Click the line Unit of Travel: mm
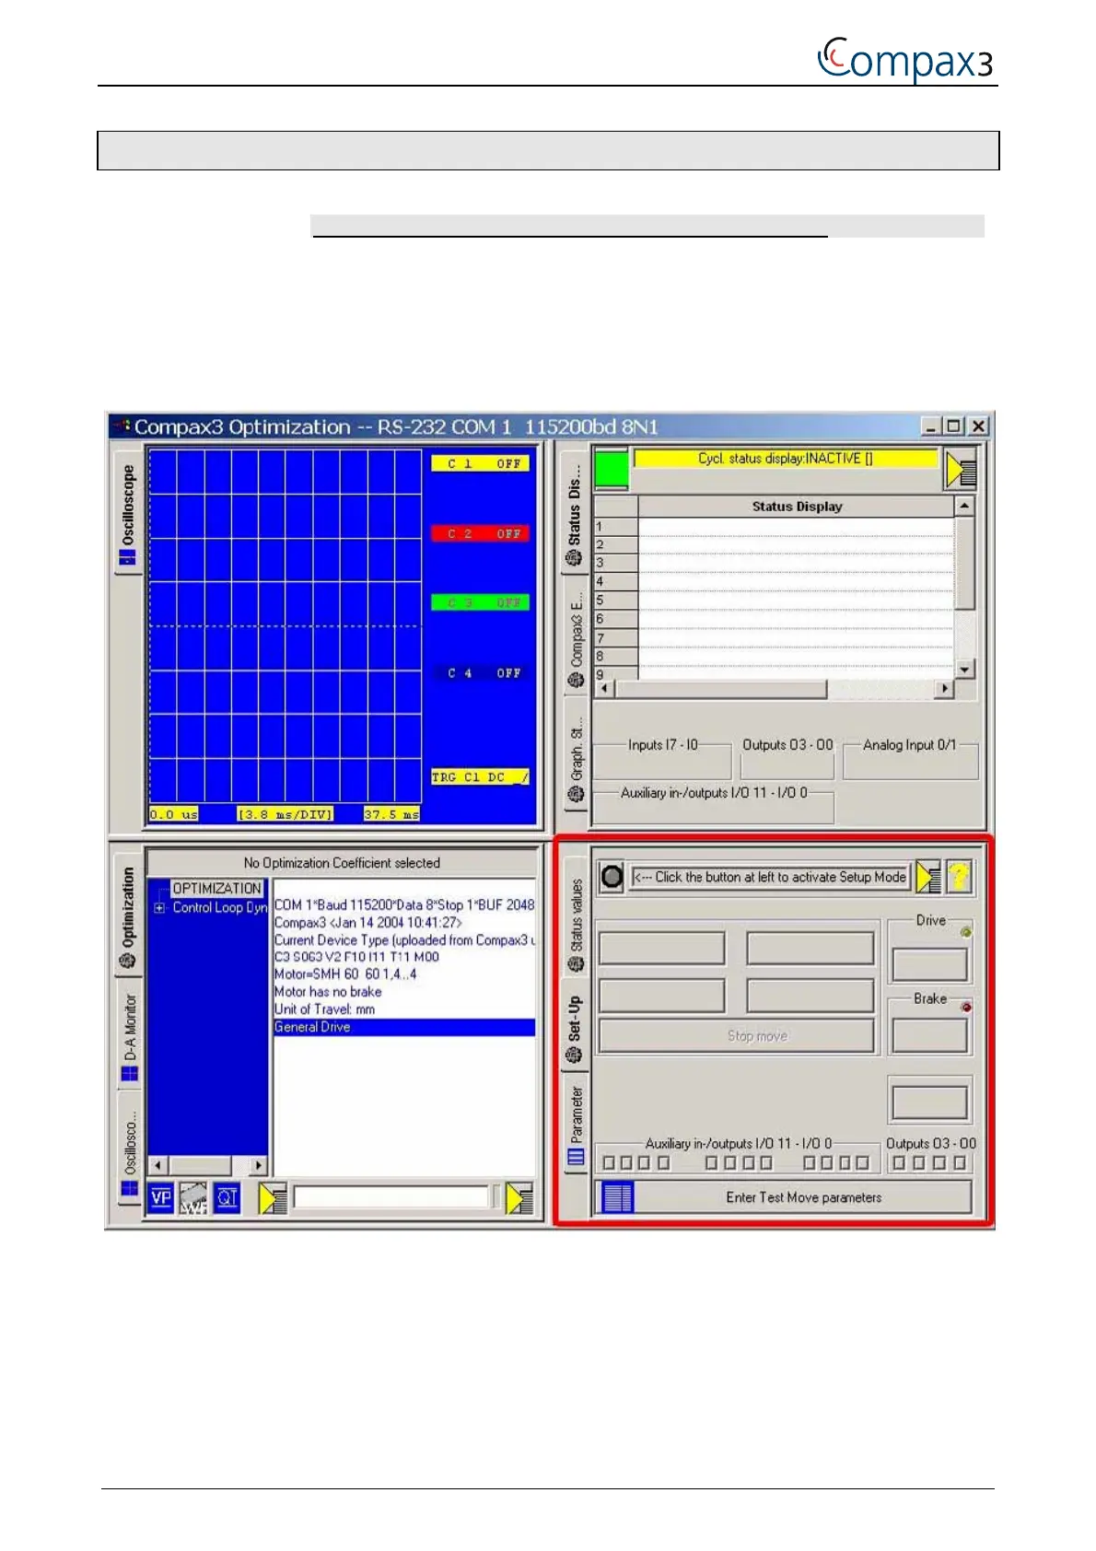Screen dimensions: 1096x1551 (x=324, y=1009)
